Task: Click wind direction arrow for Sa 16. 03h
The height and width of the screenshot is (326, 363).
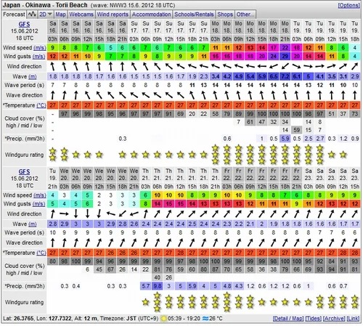Action: [52, 66]
